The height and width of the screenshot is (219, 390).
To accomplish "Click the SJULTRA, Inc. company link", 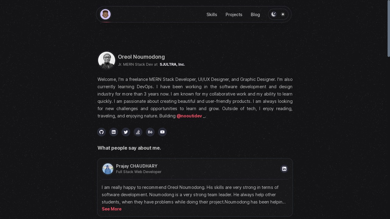I will tap(172, 64).
